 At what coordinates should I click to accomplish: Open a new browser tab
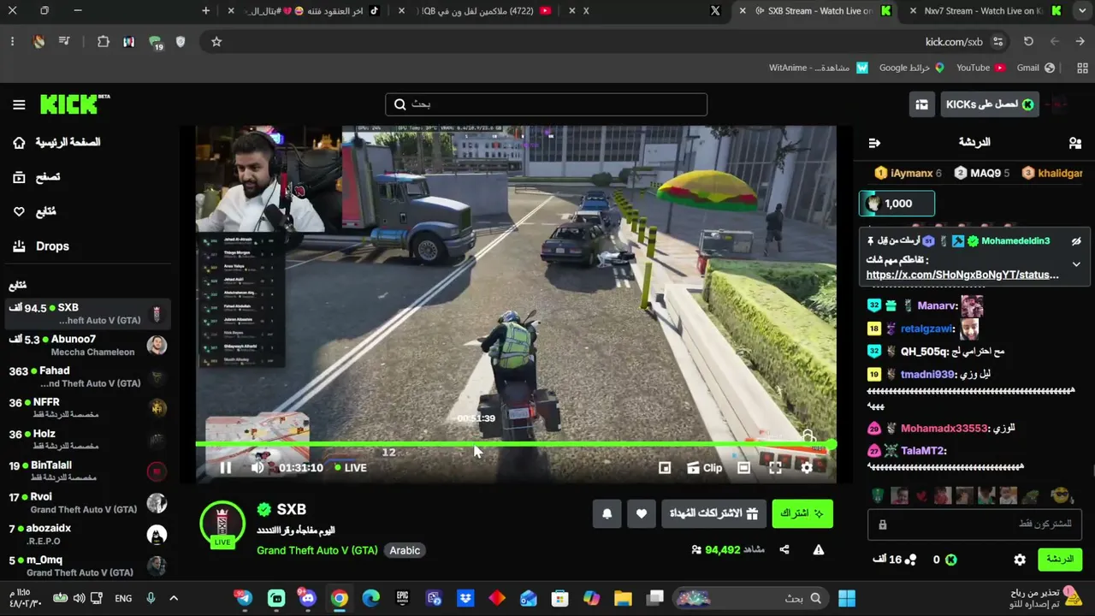pos(205,11)
